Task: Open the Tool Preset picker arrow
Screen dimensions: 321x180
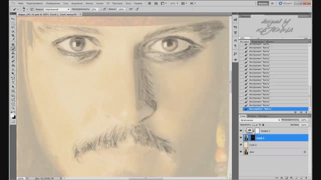Action: click(18, 9)
